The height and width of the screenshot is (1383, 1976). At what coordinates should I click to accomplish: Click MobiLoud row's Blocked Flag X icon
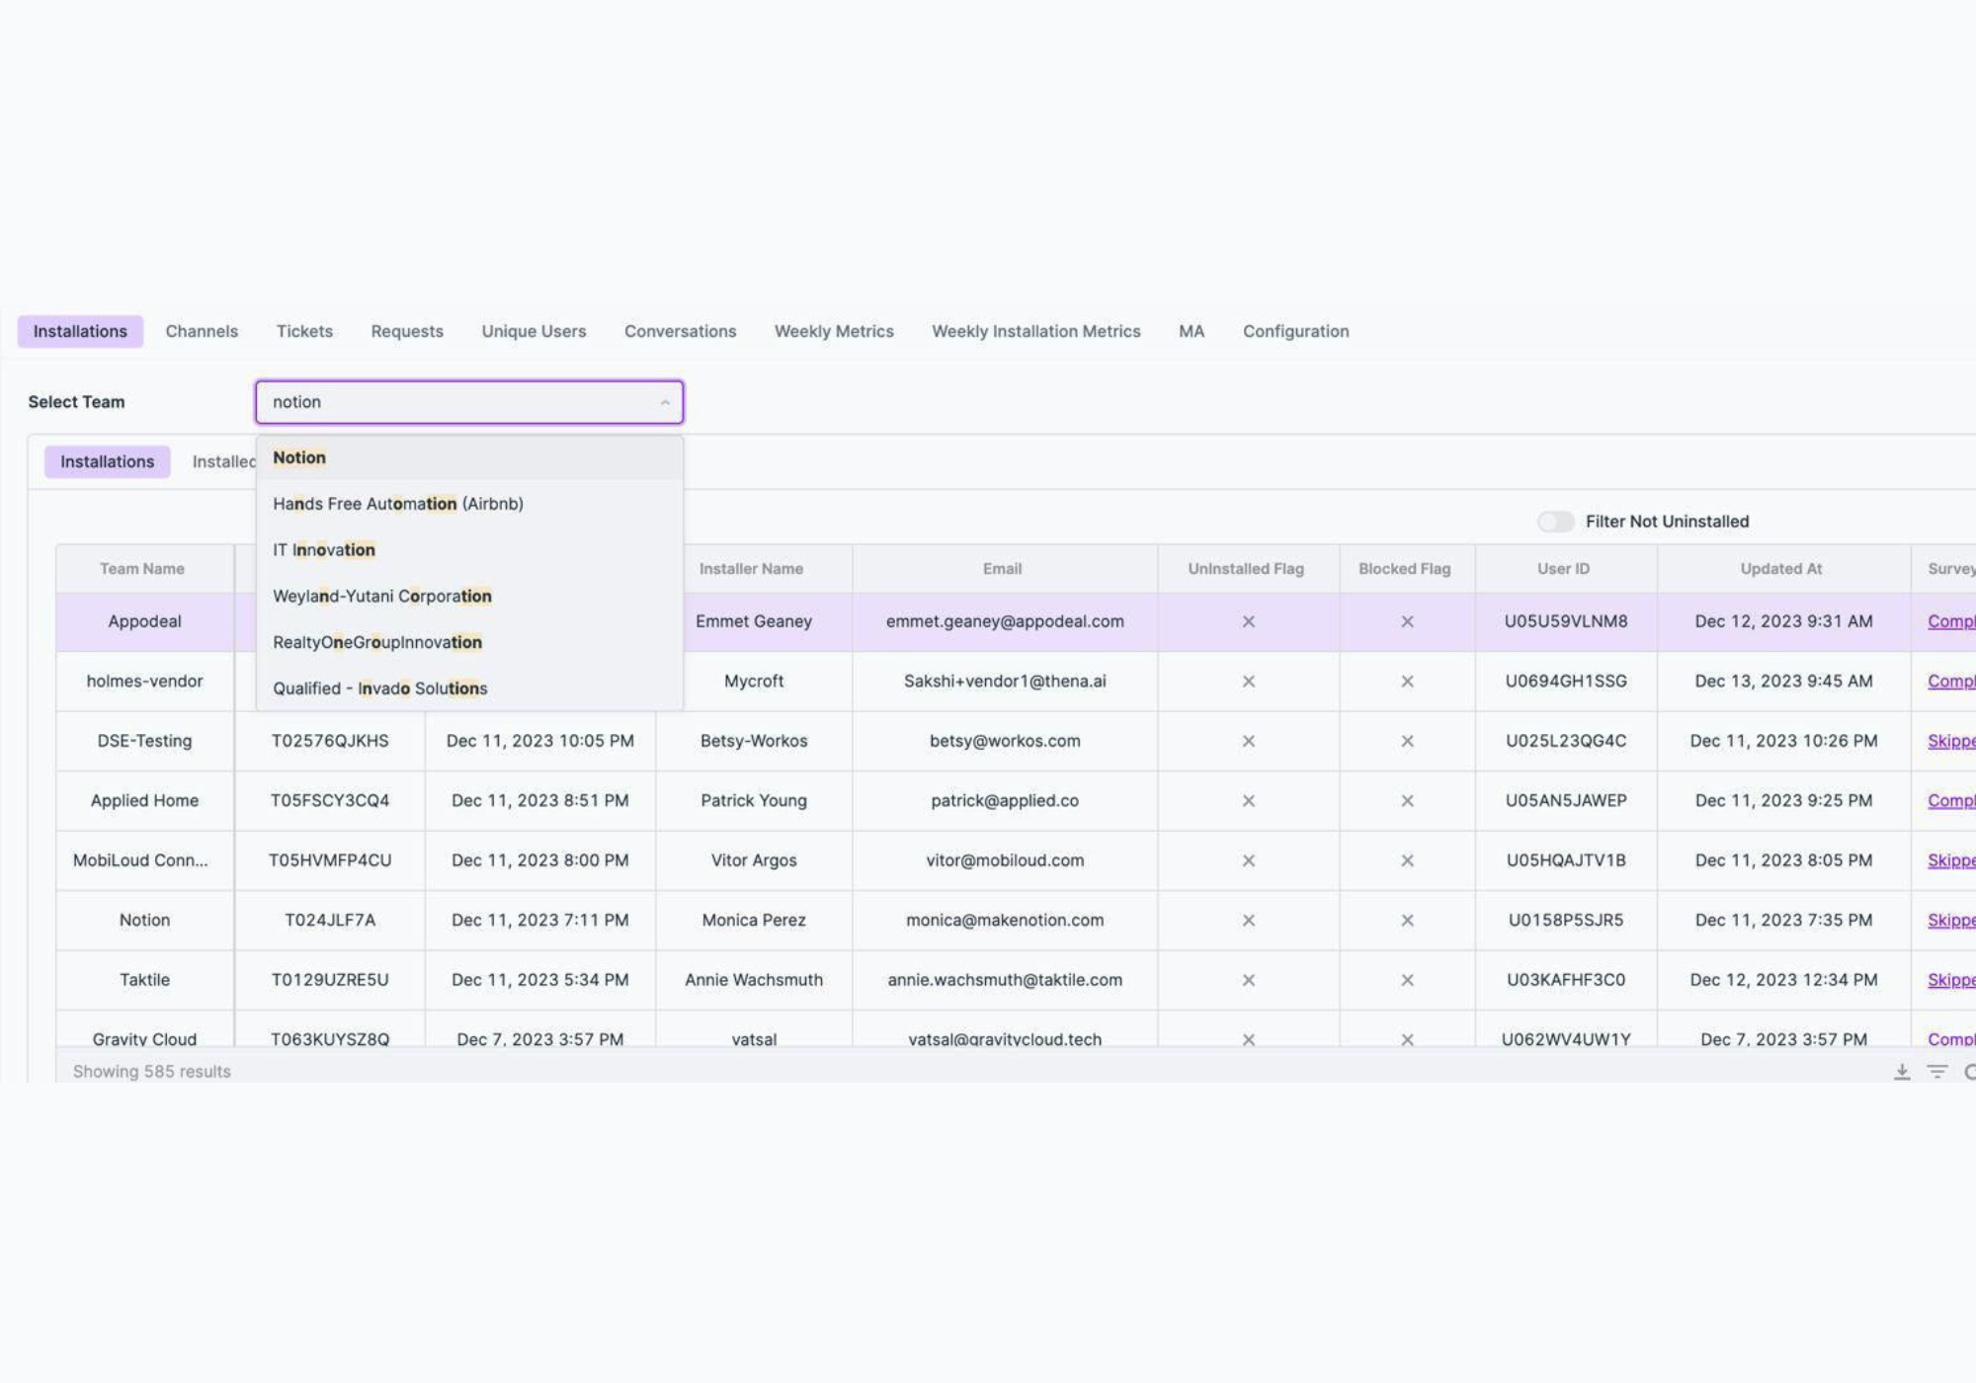click(x=1407, y=860)
